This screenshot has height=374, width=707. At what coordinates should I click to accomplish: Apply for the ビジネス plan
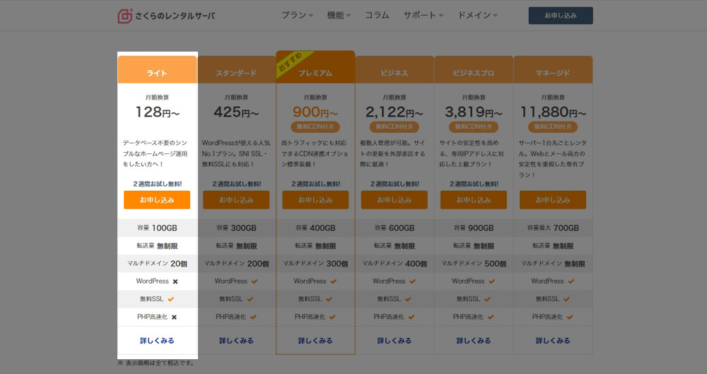tap(395, 200)
